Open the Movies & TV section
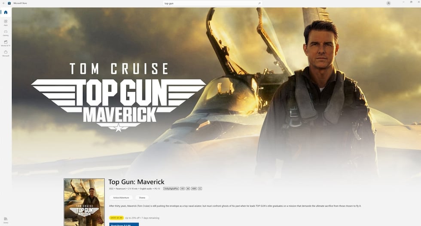This screenshot has width=421, height=226. point(6,43)
